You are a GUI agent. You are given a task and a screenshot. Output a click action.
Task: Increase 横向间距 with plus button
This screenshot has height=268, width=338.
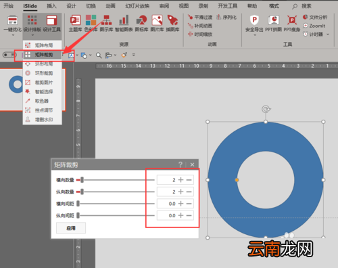180,204
